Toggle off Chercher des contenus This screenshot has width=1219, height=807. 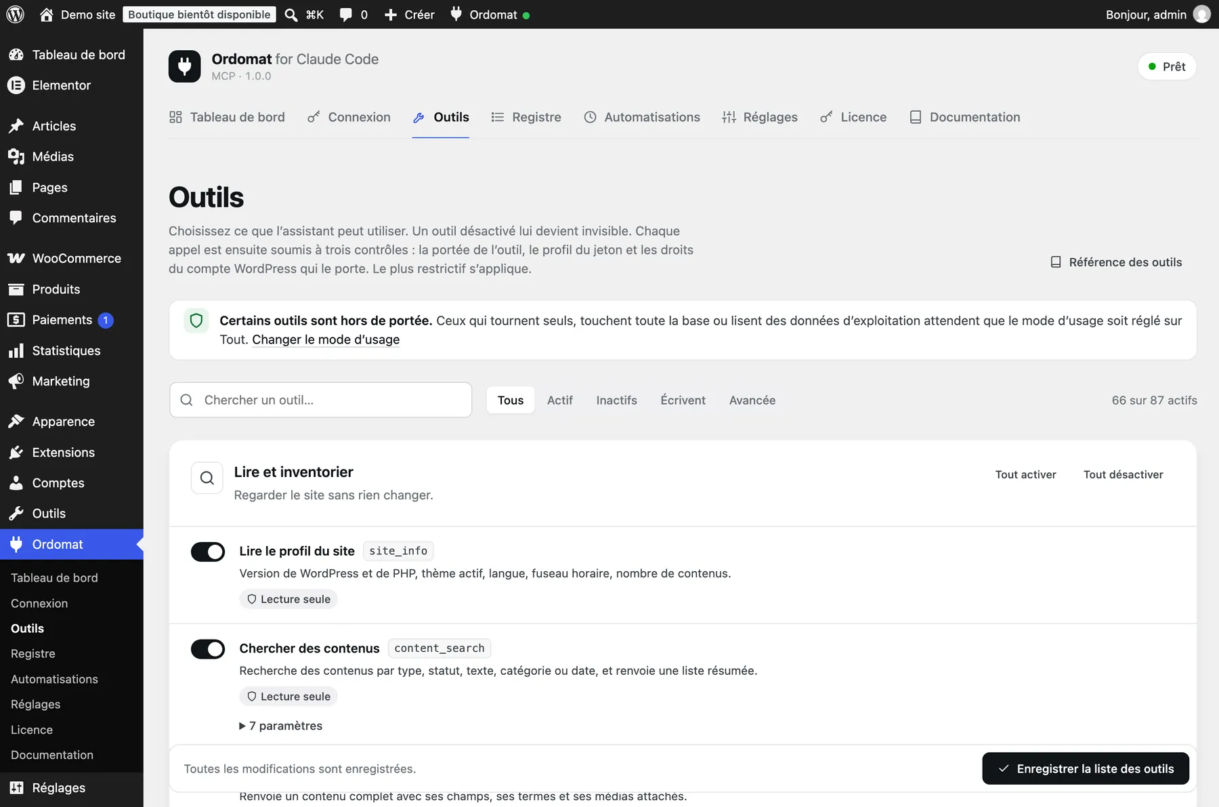click(208, 649)
